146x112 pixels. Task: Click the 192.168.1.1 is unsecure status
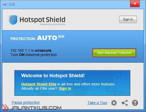click(31, 50)
